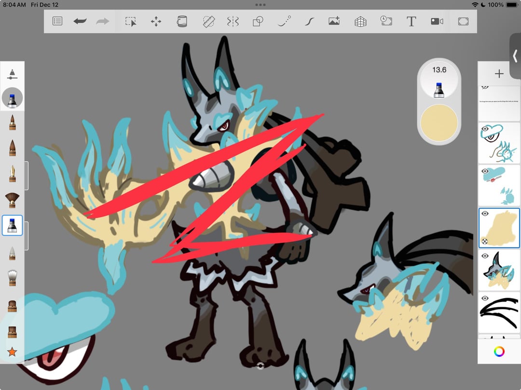
Task: Enable the Symmetry tool
Action: pos(233,21)
